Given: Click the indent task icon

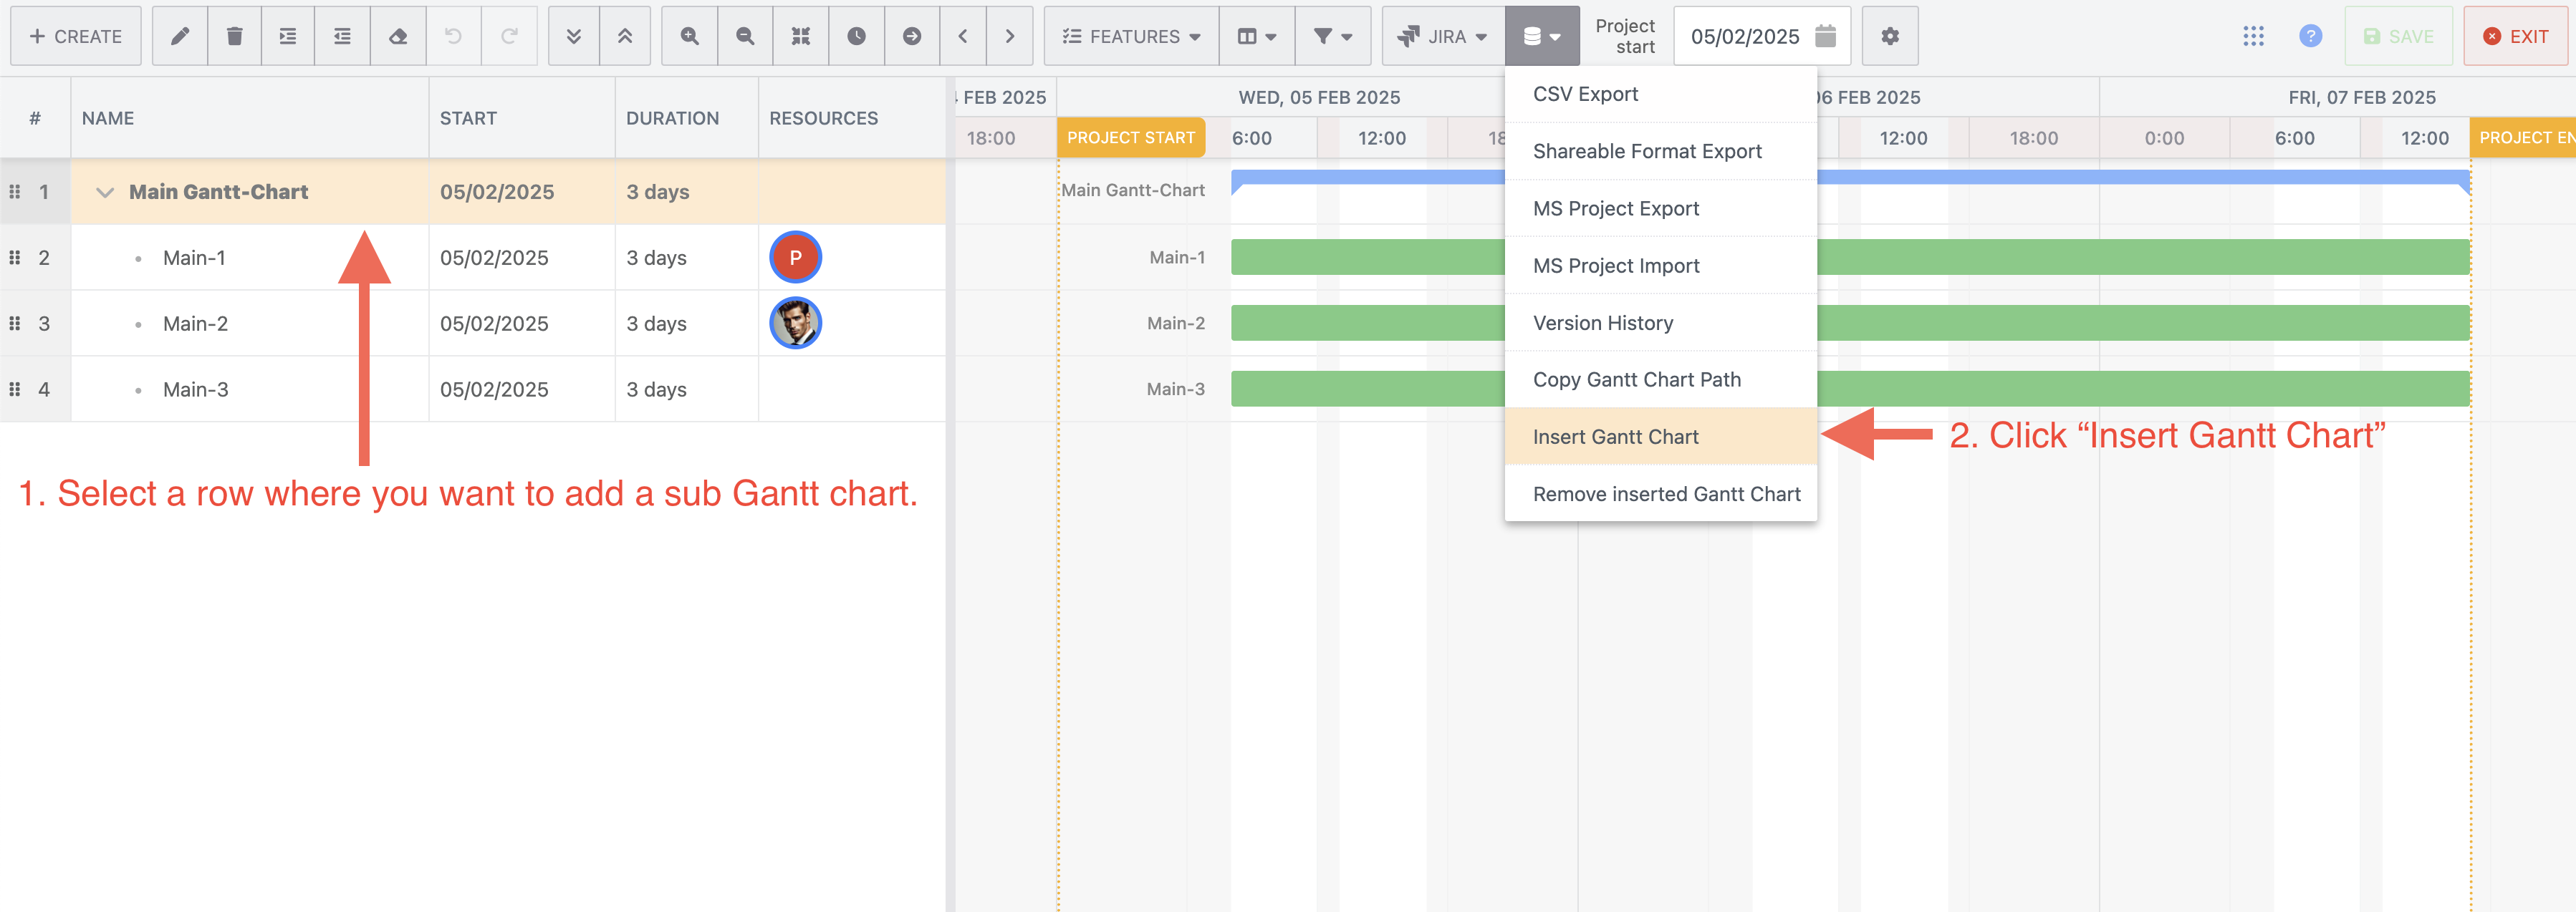Looking at the screenshot, I should tap(288, 36).
